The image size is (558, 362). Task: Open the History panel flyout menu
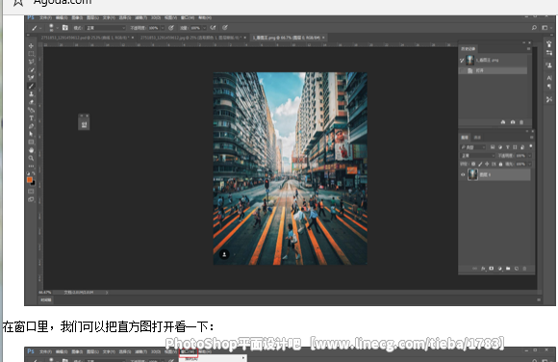click(529, 48)
